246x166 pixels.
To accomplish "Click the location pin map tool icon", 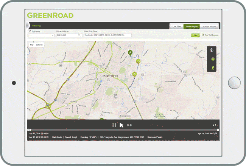I will tap(212, 68).
